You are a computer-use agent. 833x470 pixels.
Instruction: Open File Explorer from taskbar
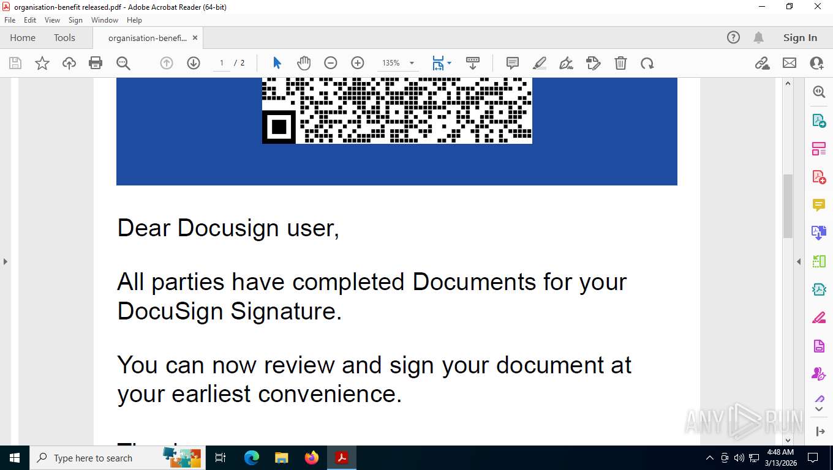(x=281, y=458)
